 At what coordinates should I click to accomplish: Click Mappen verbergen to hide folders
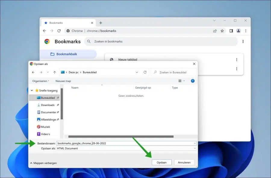coord(43,163)
